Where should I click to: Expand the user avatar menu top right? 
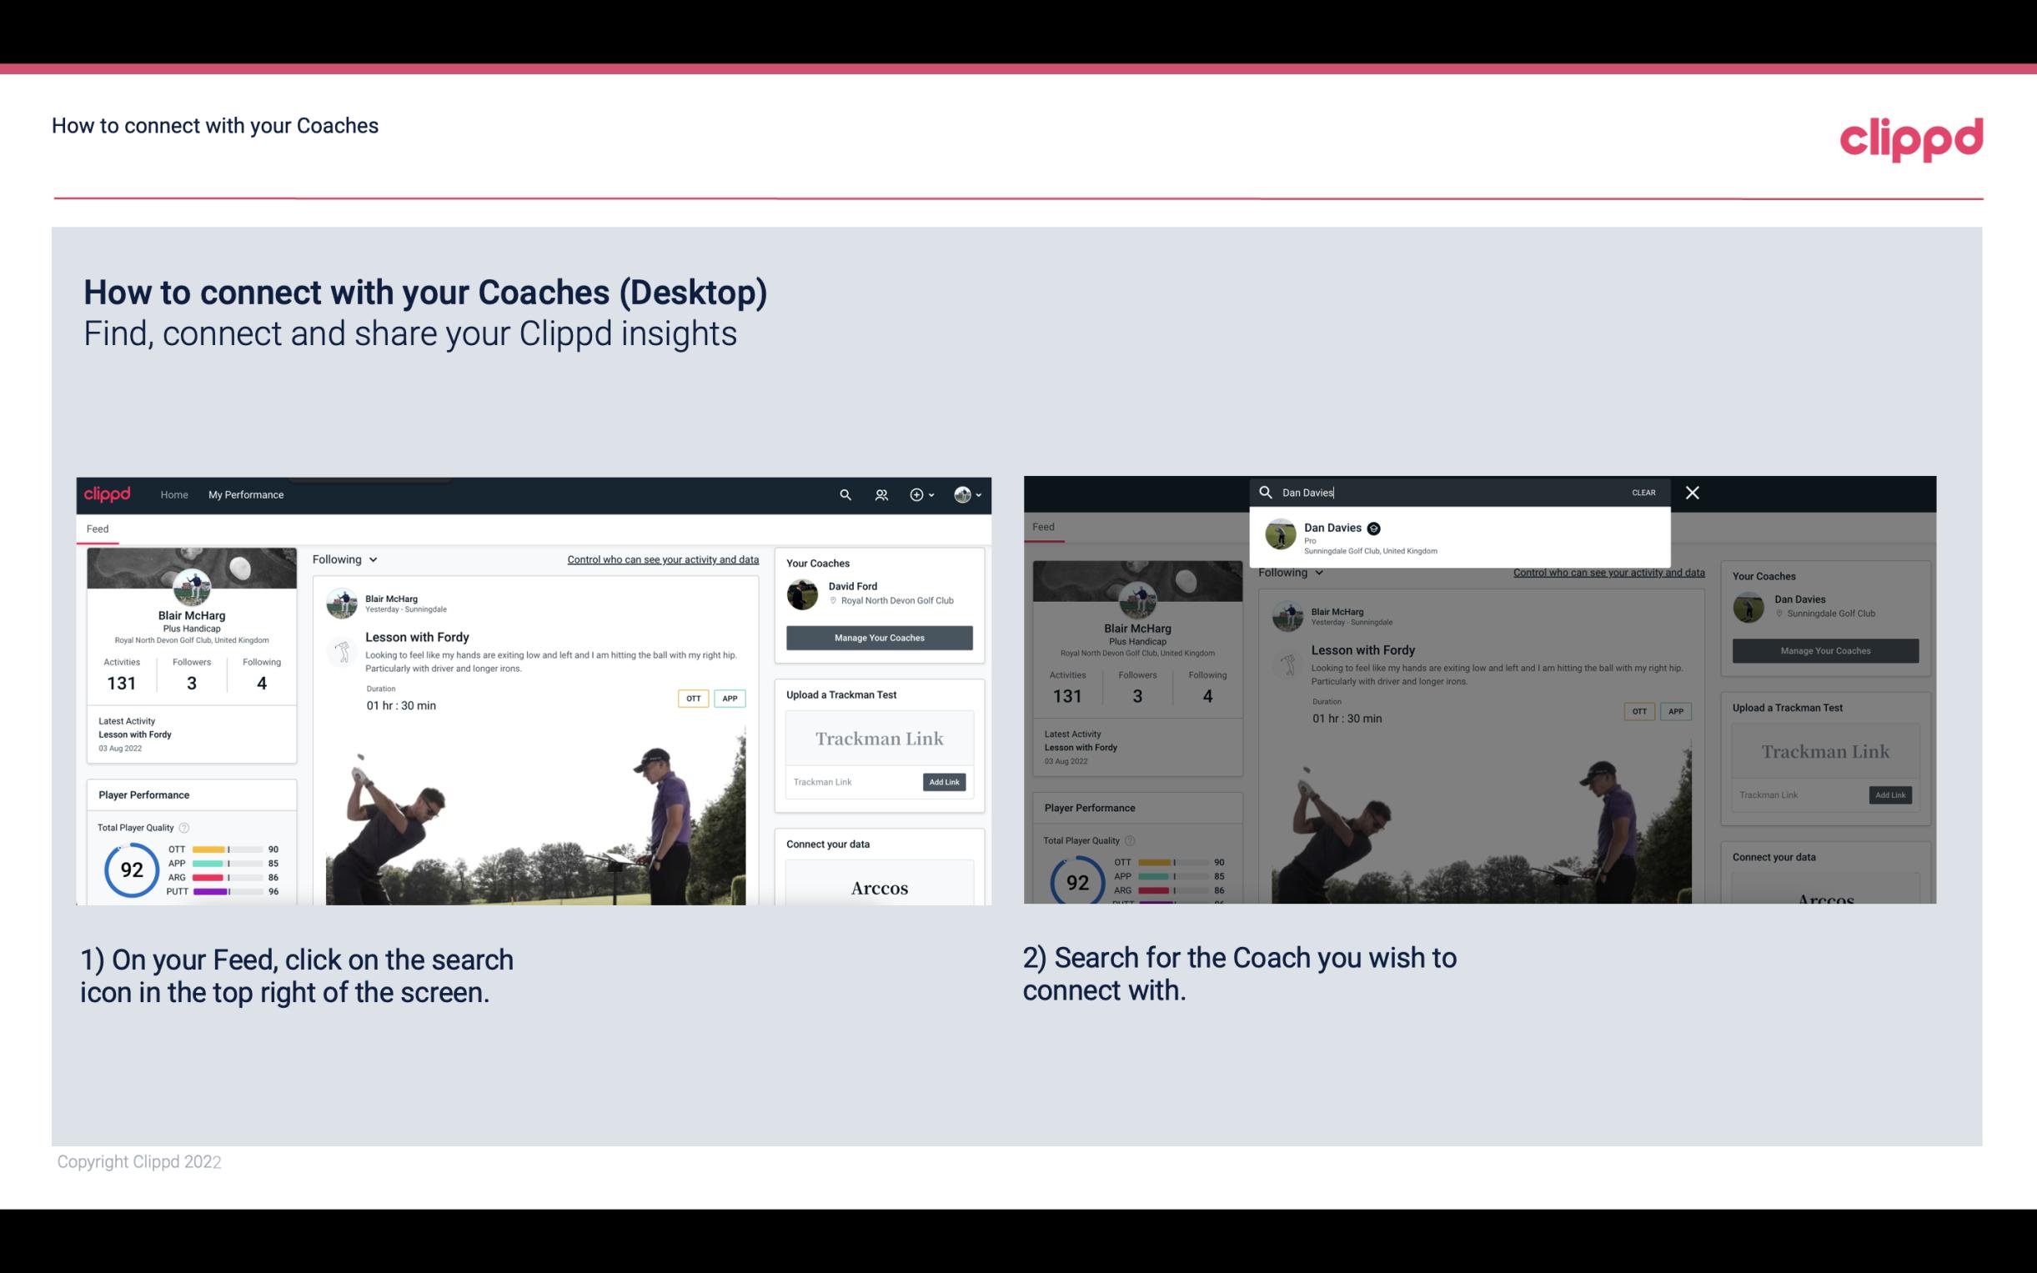(966, 494)
